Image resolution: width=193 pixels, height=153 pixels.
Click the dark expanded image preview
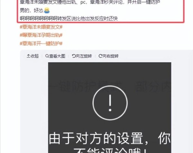coord(110,107)
